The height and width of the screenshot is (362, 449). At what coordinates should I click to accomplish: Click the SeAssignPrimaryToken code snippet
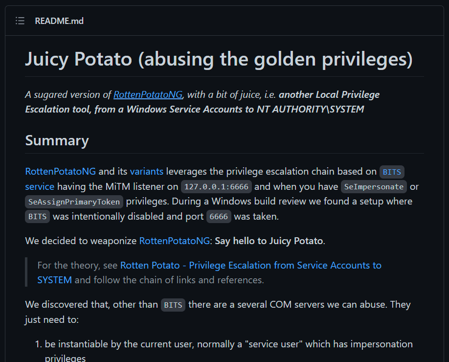click(74, 202)
